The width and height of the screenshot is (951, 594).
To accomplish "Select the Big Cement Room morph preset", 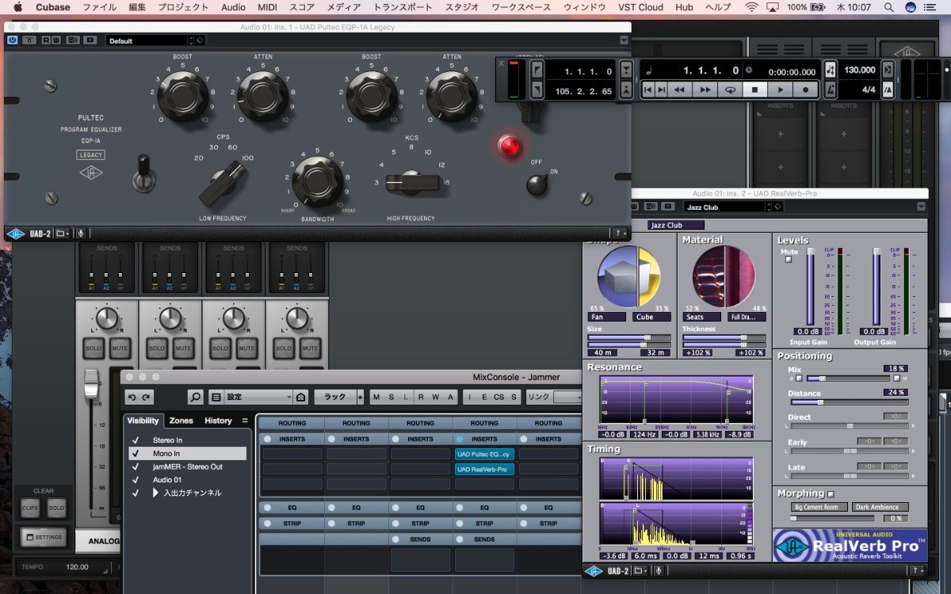I will tap(819, 507).
